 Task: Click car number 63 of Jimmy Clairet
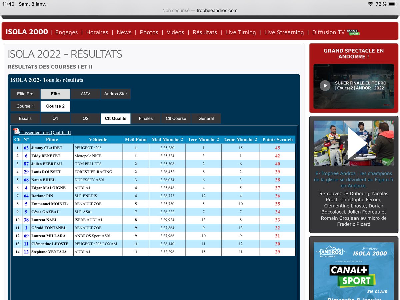[x=26, y=148]
